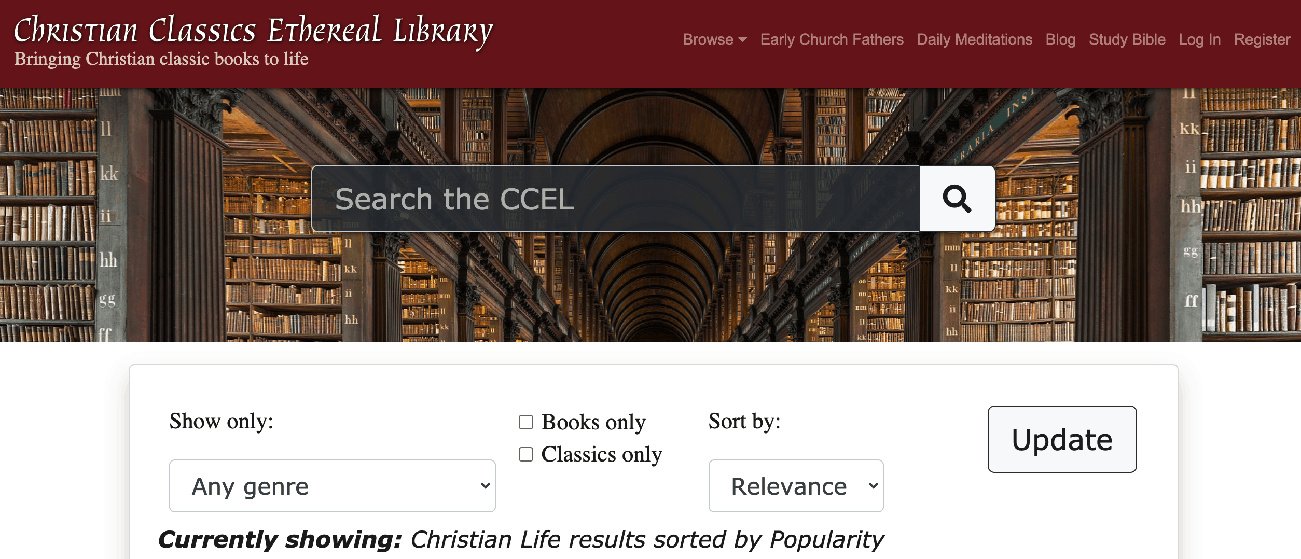Open the Study Bible
Image resolution: width=1301 pixels, height=559 pixels.
pos(1127,39)
